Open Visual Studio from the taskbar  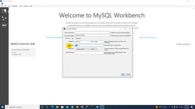click(82, 107)
